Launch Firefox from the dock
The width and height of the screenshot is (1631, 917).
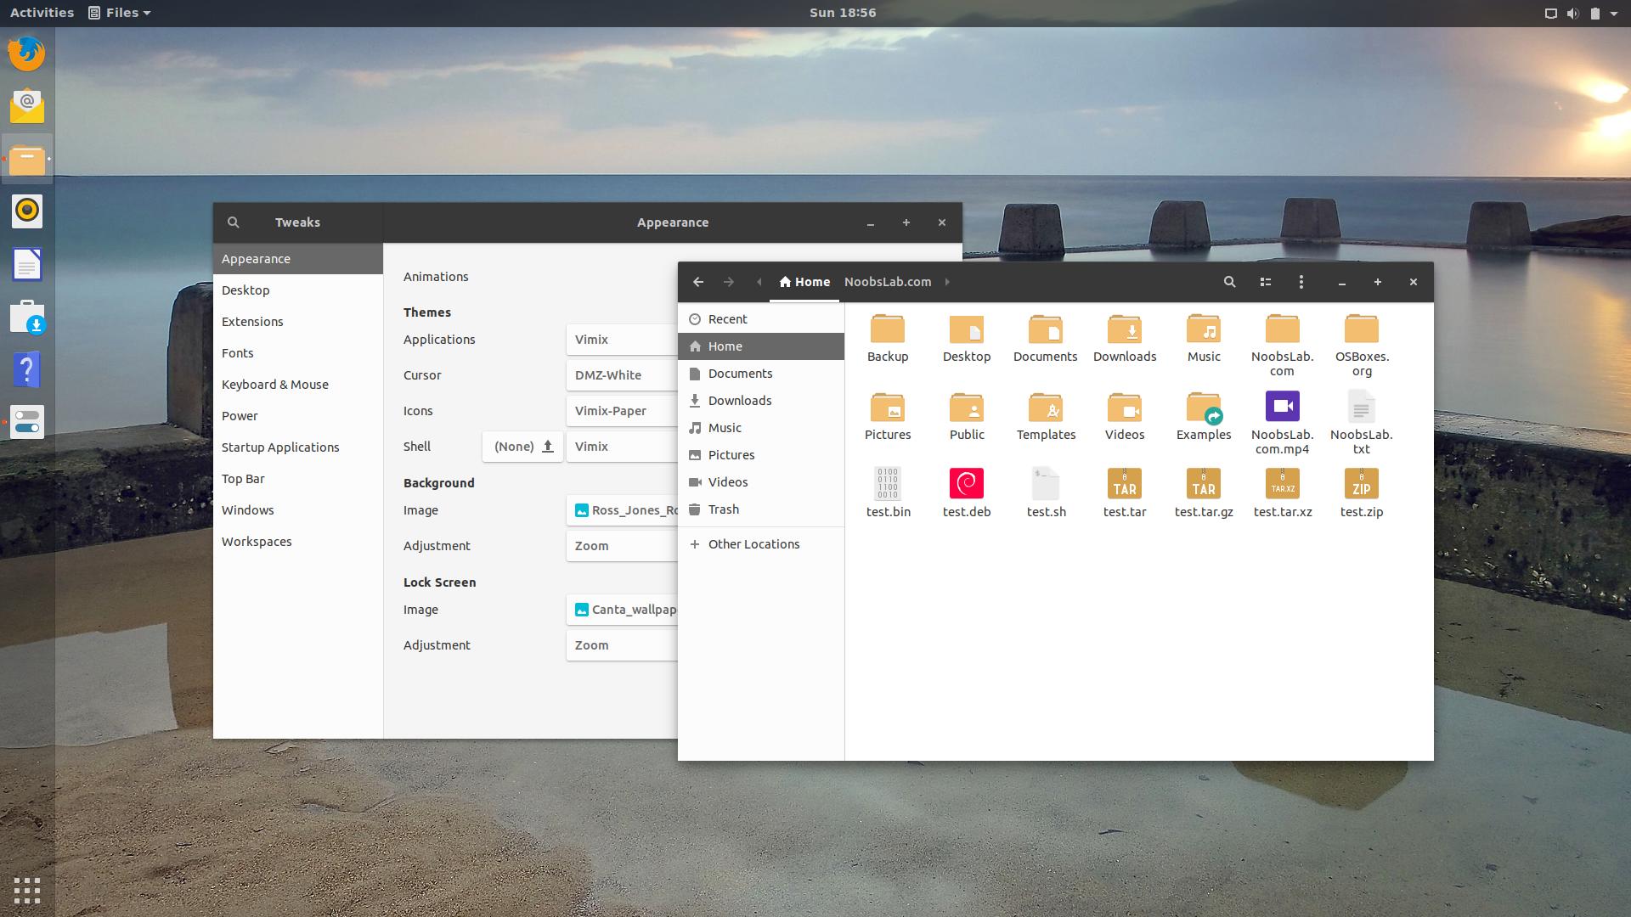[x=27, y=53]
